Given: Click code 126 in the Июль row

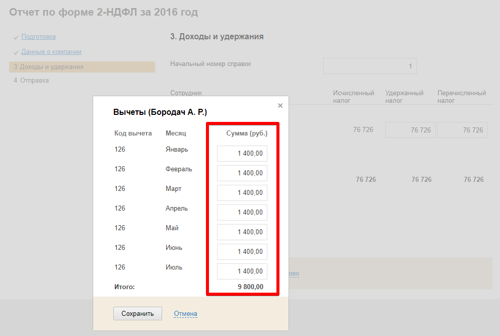Looking at the screenshot, I should click(120, 267).
